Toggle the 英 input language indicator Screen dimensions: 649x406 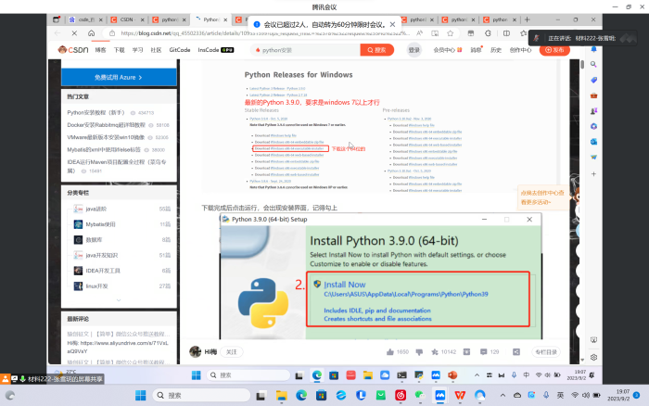pyautogui.click(x=560, y=395)
